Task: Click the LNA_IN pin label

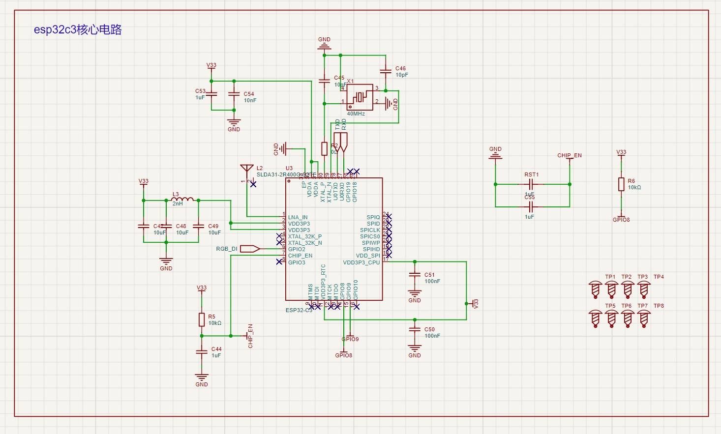Action: 298,217
